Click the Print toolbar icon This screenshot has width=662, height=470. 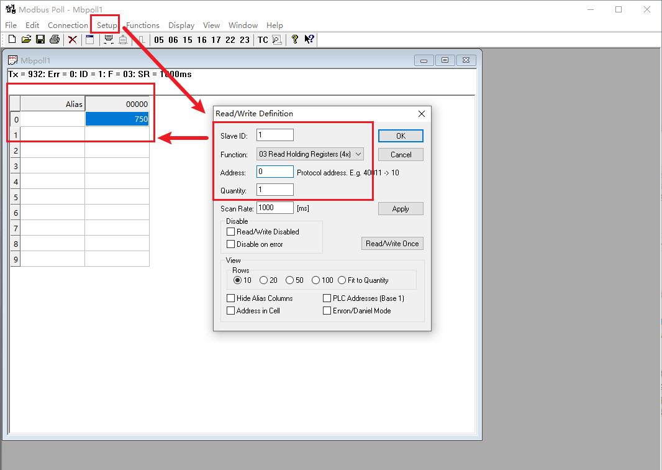pyautogui.click(x=55, y=40)
